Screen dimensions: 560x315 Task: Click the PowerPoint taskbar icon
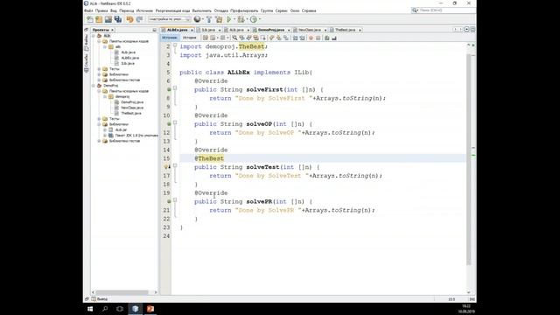pyautogui.click(x=150, y=309)
